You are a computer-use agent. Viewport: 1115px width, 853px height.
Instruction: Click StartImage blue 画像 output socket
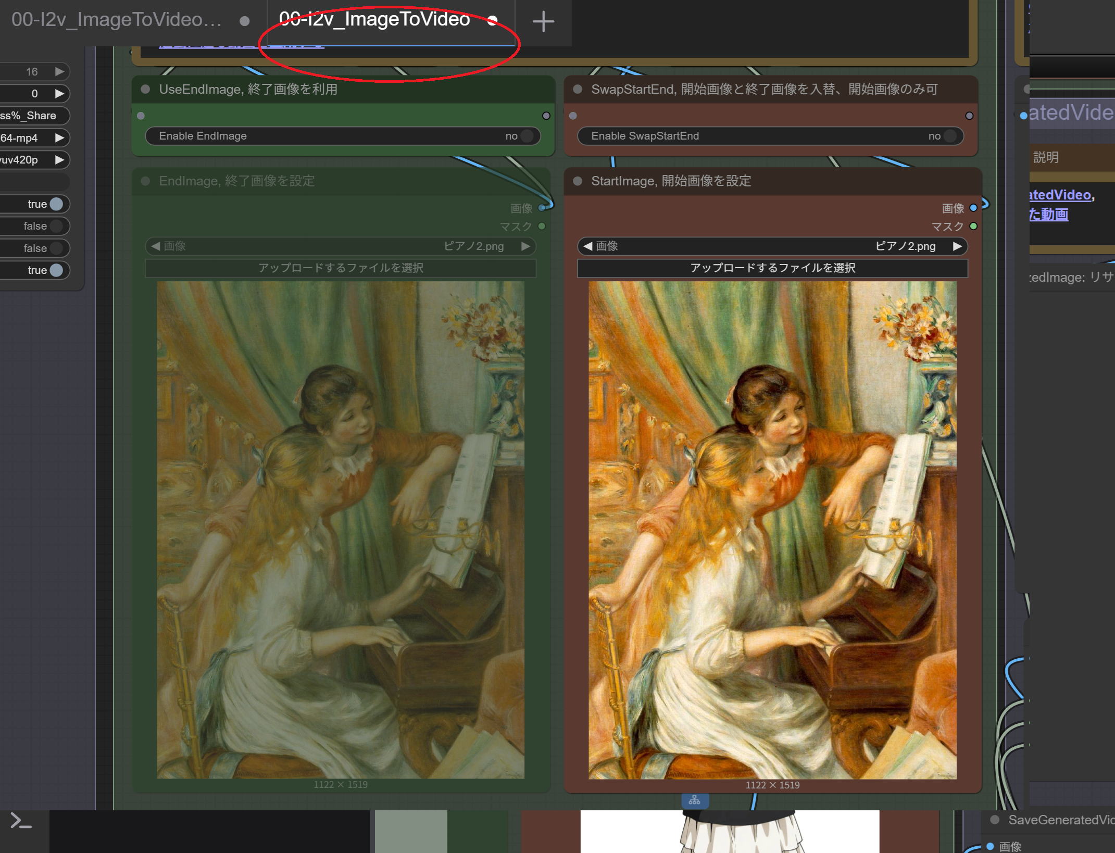click(x=973, y=208)
